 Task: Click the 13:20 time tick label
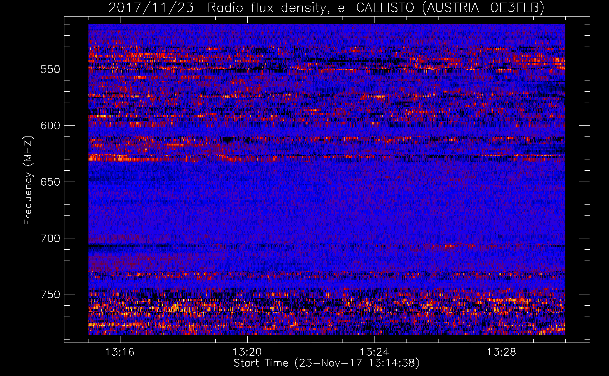(247, 352)
